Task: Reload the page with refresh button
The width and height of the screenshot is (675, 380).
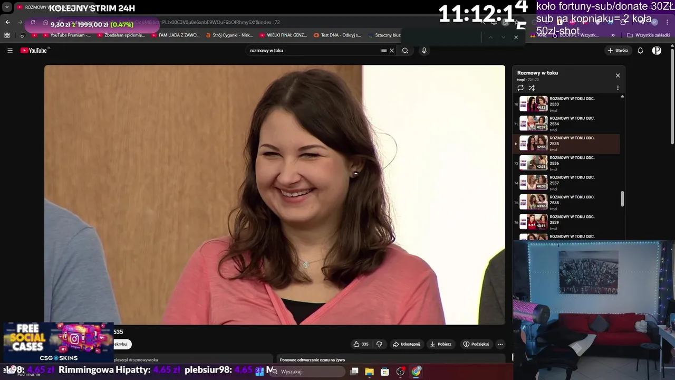Action: tap(33, 22)
